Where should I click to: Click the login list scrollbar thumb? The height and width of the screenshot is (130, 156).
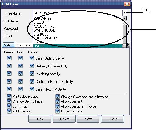coord(125,34)
